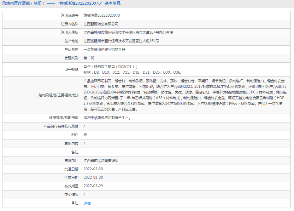Viewport: 294px width, 211px height.
Task: Click the 型号规格 label
Action: tap(71, 69)
